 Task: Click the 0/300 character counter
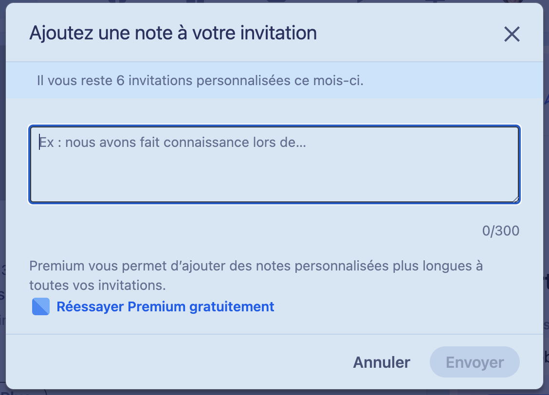[x=500, y=231]
